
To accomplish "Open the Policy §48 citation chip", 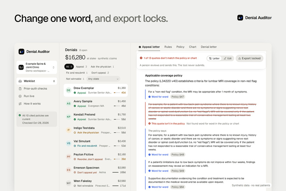I will pos(178,155).
